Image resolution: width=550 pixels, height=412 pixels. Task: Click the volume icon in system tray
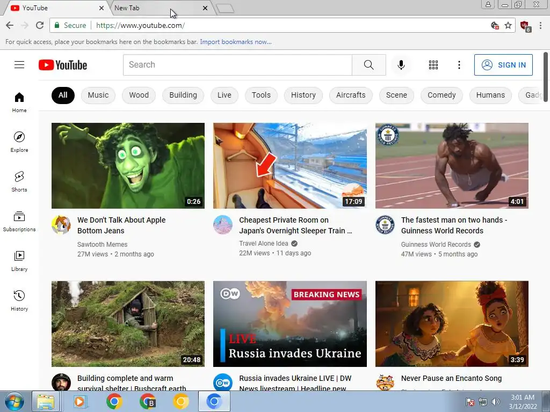pos(496,401)
